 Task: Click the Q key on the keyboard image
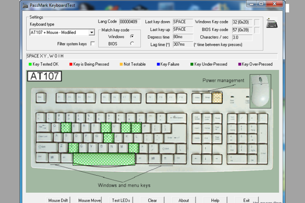(56, 127)
